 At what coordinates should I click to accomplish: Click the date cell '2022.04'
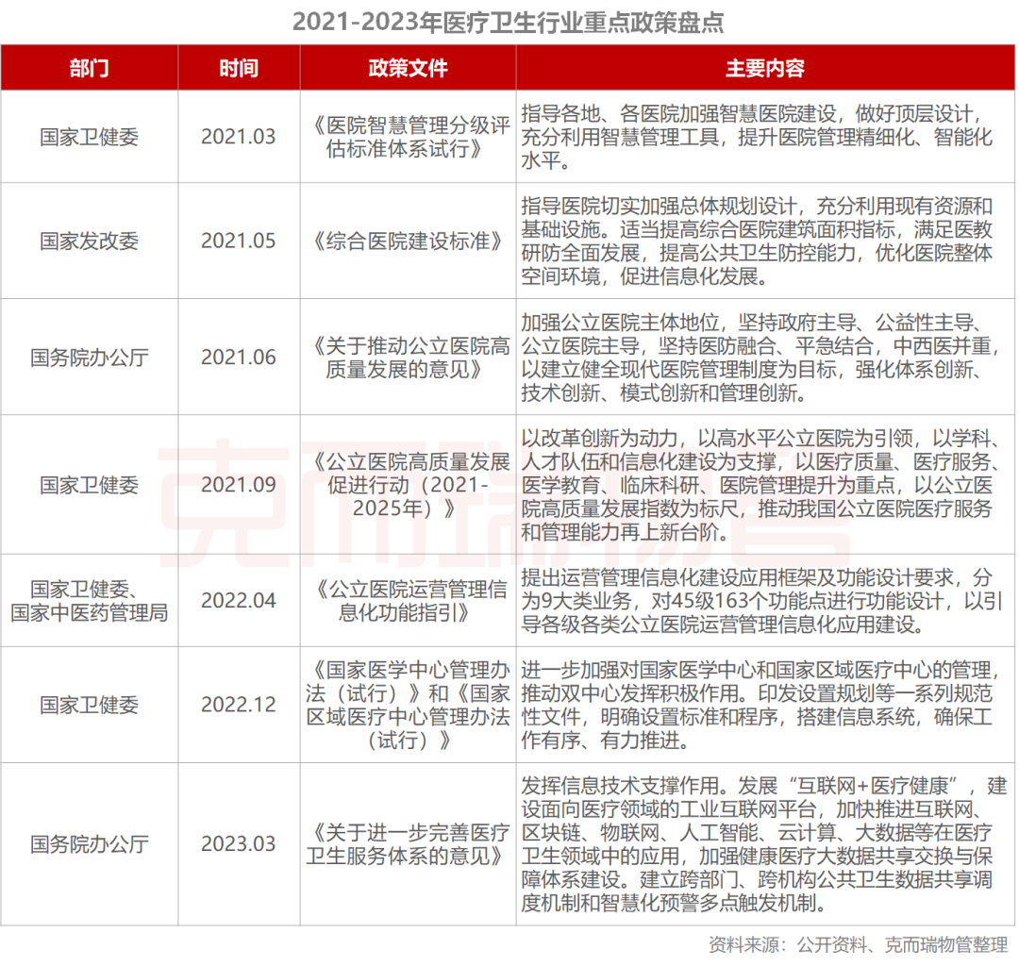coord(239,601)
